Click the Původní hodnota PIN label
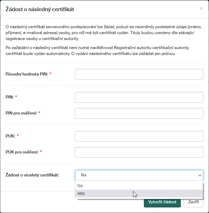Image resolution: width=209 pixels, height=213 pixels. (x=27, y=74)
